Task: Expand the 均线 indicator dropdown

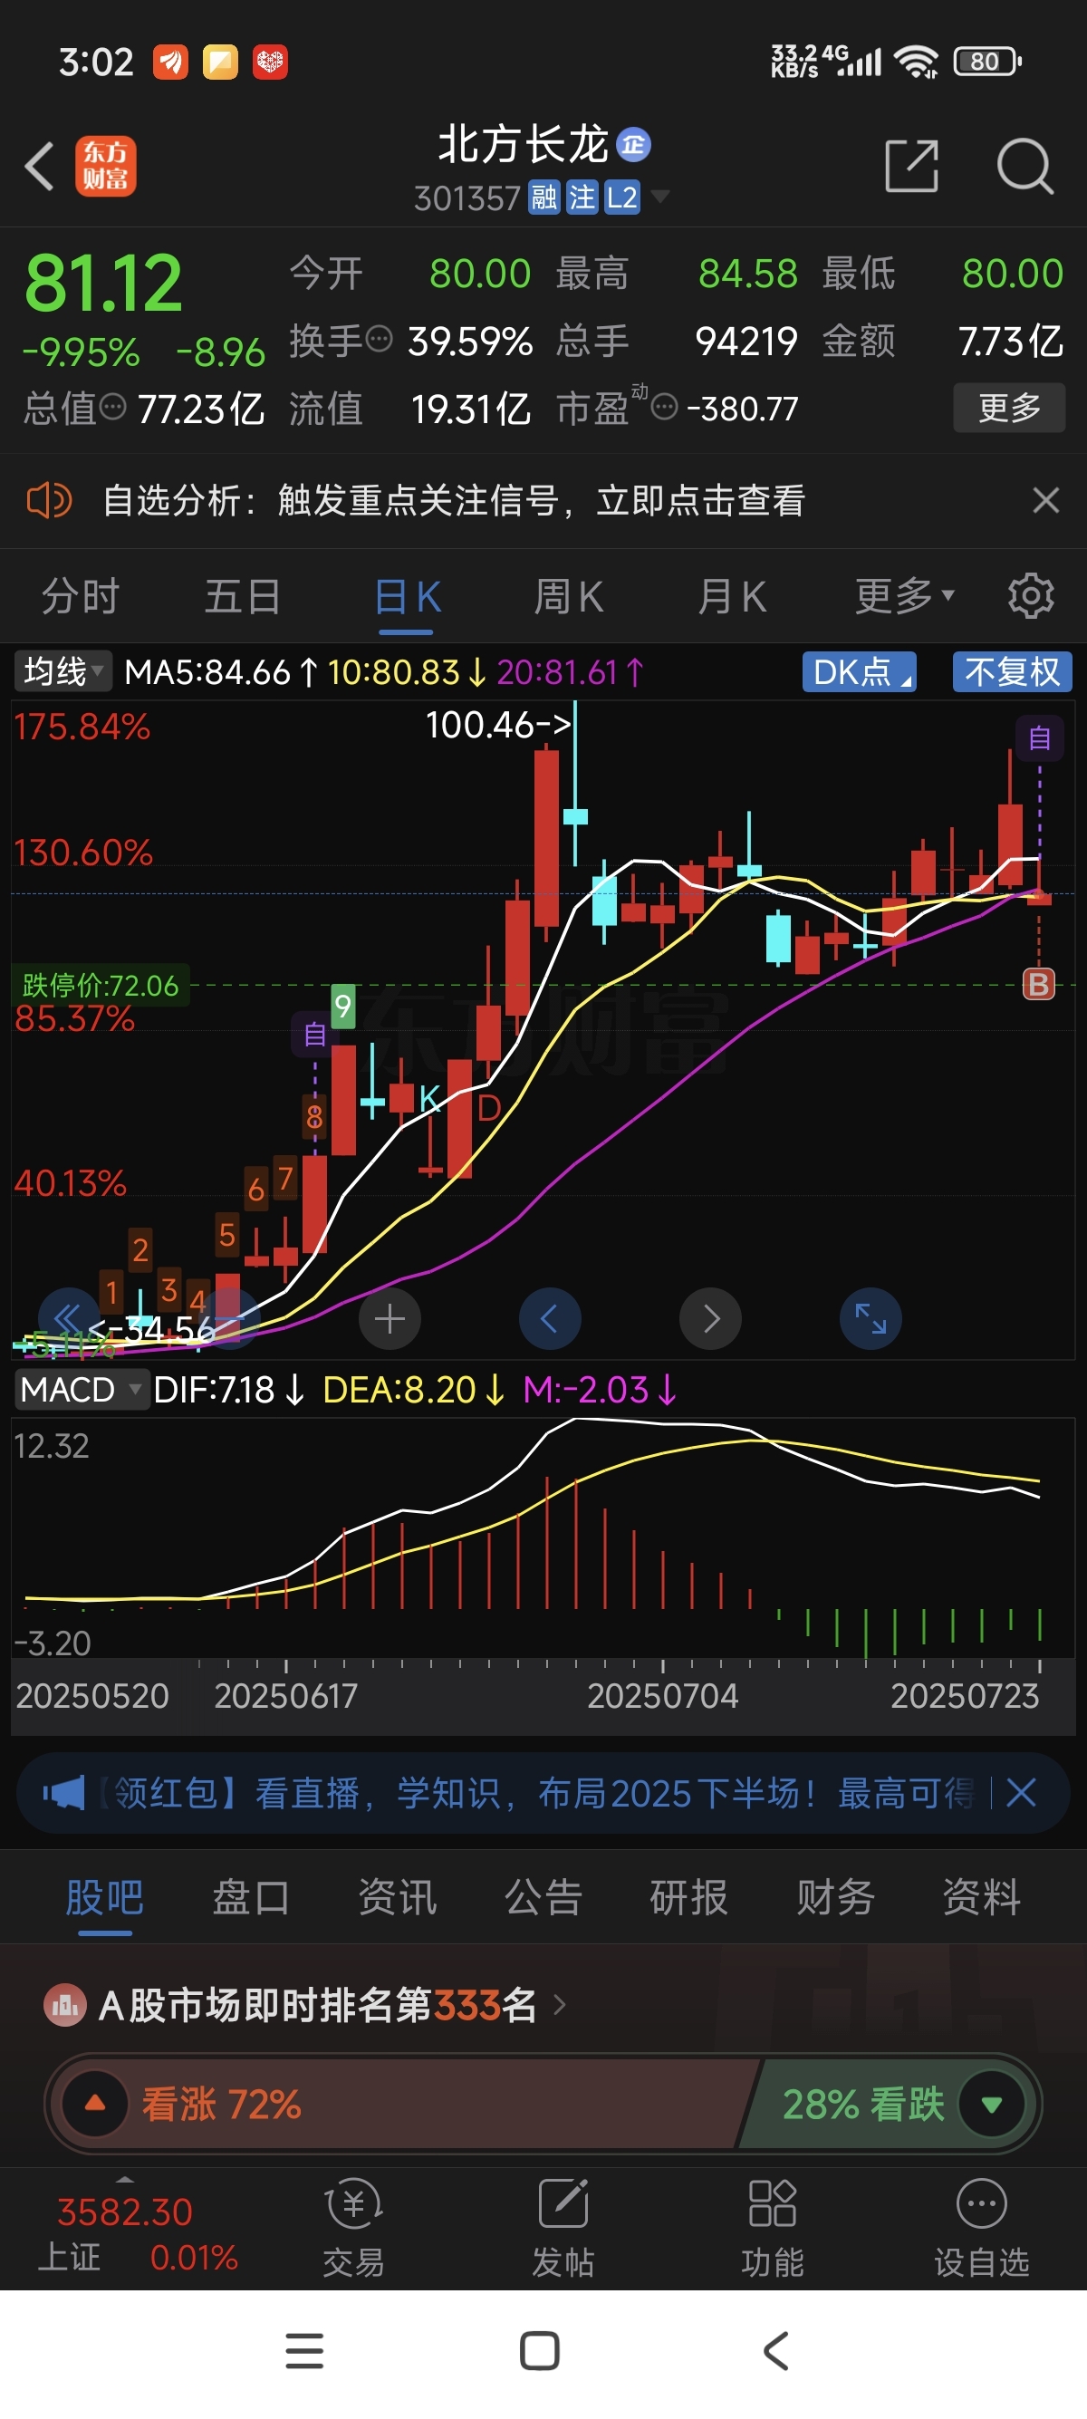Action: click(x=63, y=671)
